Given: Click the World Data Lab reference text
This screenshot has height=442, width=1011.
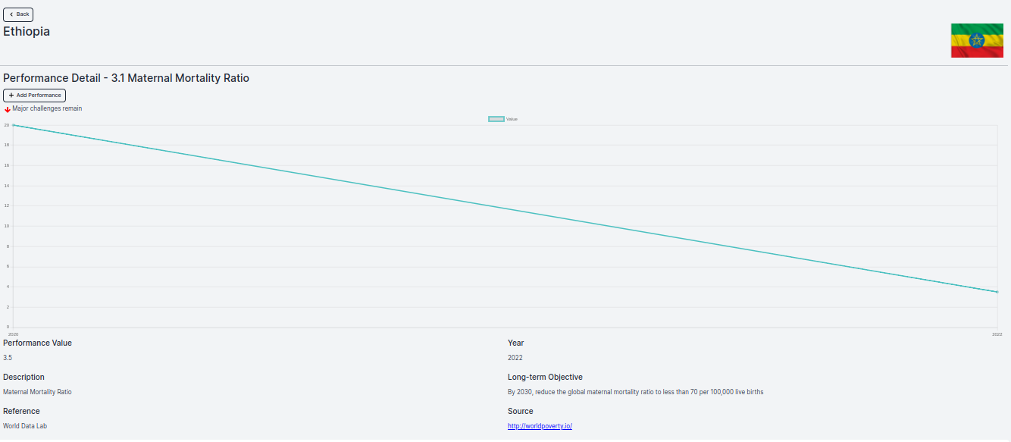Looking at the screenshot, I should (x=25, y=426).
